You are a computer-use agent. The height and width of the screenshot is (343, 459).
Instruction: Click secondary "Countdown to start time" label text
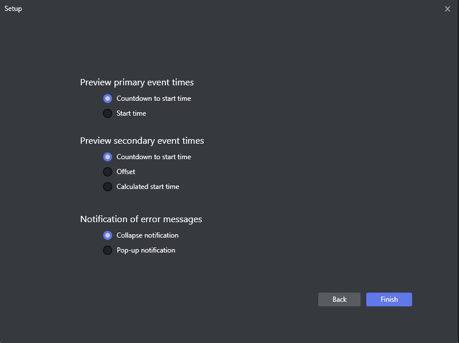pyautogui.click(x=154, y=157)
